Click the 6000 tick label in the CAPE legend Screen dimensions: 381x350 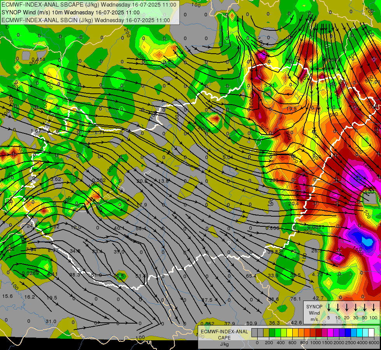(374, 343)
